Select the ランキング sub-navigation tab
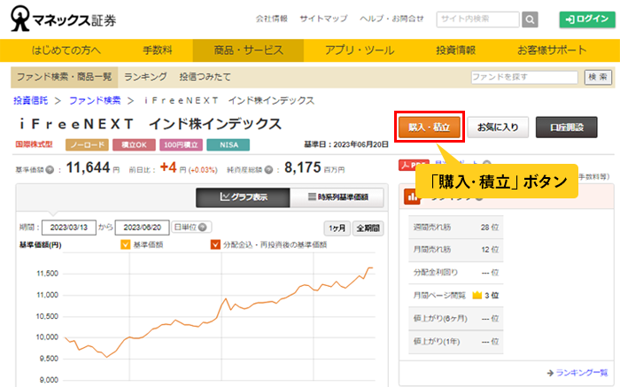Image resolution: width=620 pixels, height=387 pixels. [x=145, y=77]
